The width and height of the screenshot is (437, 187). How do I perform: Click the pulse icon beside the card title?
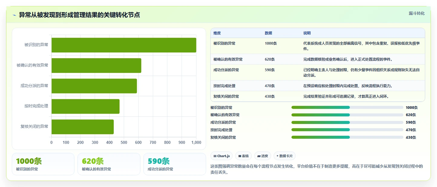(14, 15)
